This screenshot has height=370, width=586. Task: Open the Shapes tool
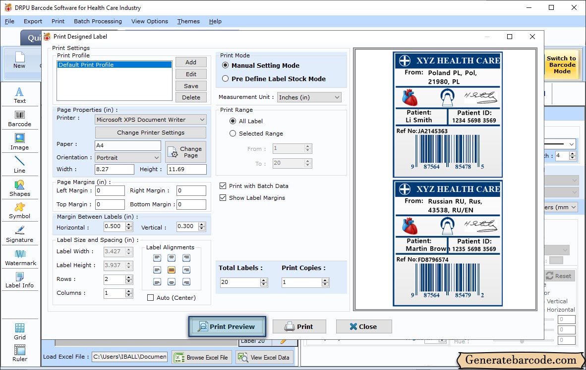[x=19, y=188]
